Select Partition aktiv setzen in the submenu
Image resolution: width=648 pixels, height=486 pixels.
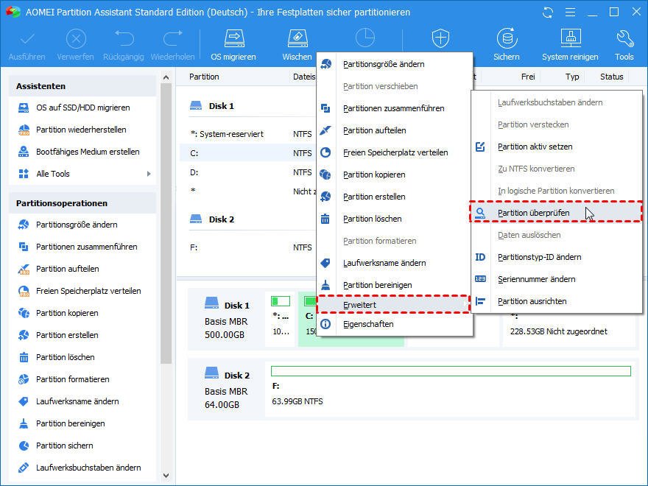tap(556, 147)
